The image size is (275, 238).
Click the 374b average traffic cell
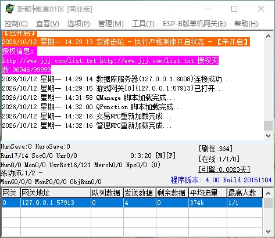pos(208,203)
